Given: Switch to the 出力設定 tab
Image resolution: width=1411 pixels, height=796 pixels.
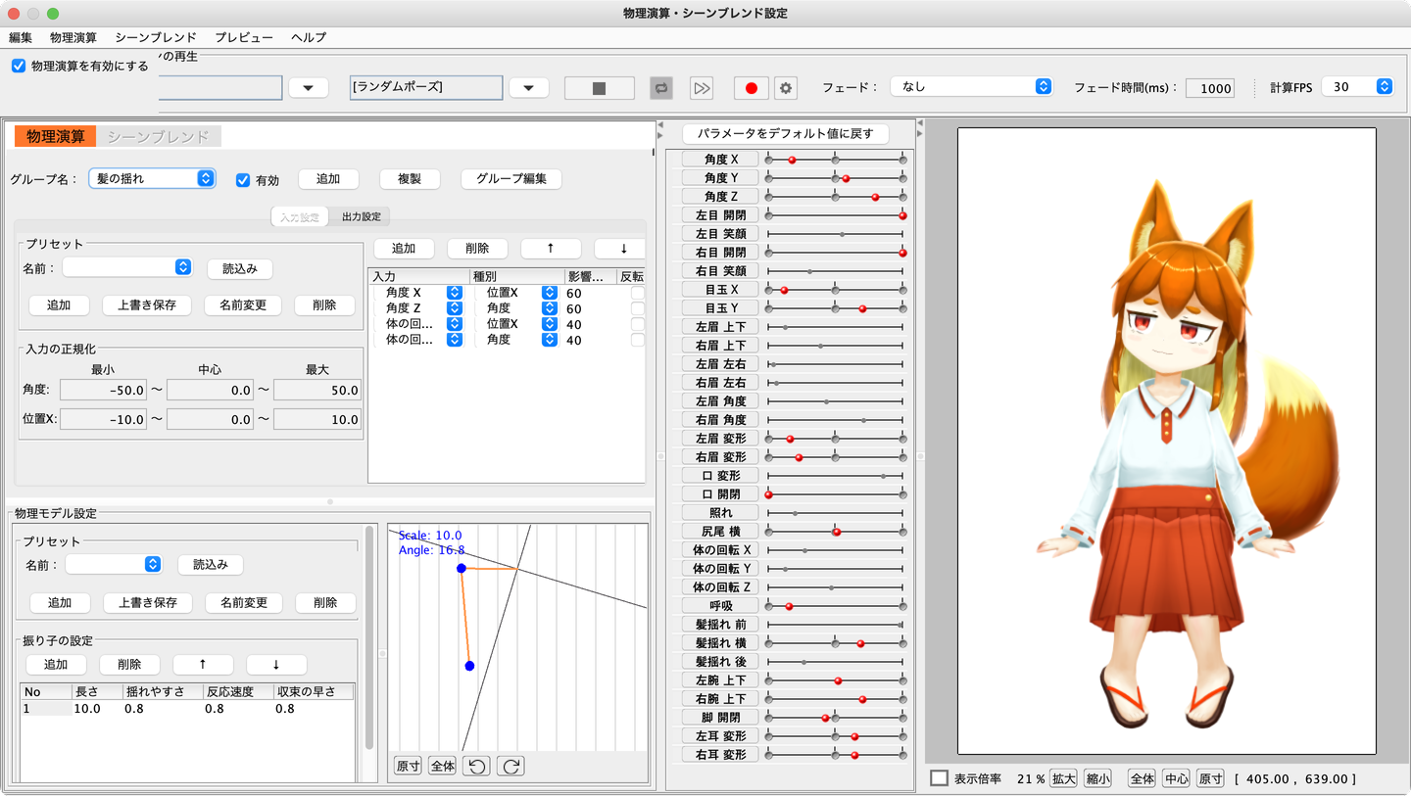Looking at the screenshot, I should [x=361, y=216].
